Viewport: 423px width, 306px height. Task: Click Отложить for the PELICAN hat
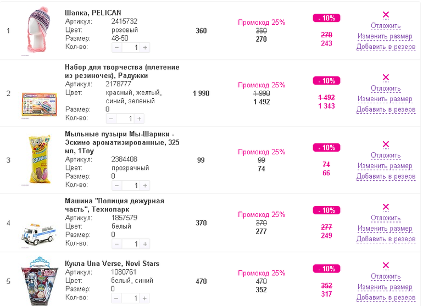pyautogui.click(x=386, y=26)
